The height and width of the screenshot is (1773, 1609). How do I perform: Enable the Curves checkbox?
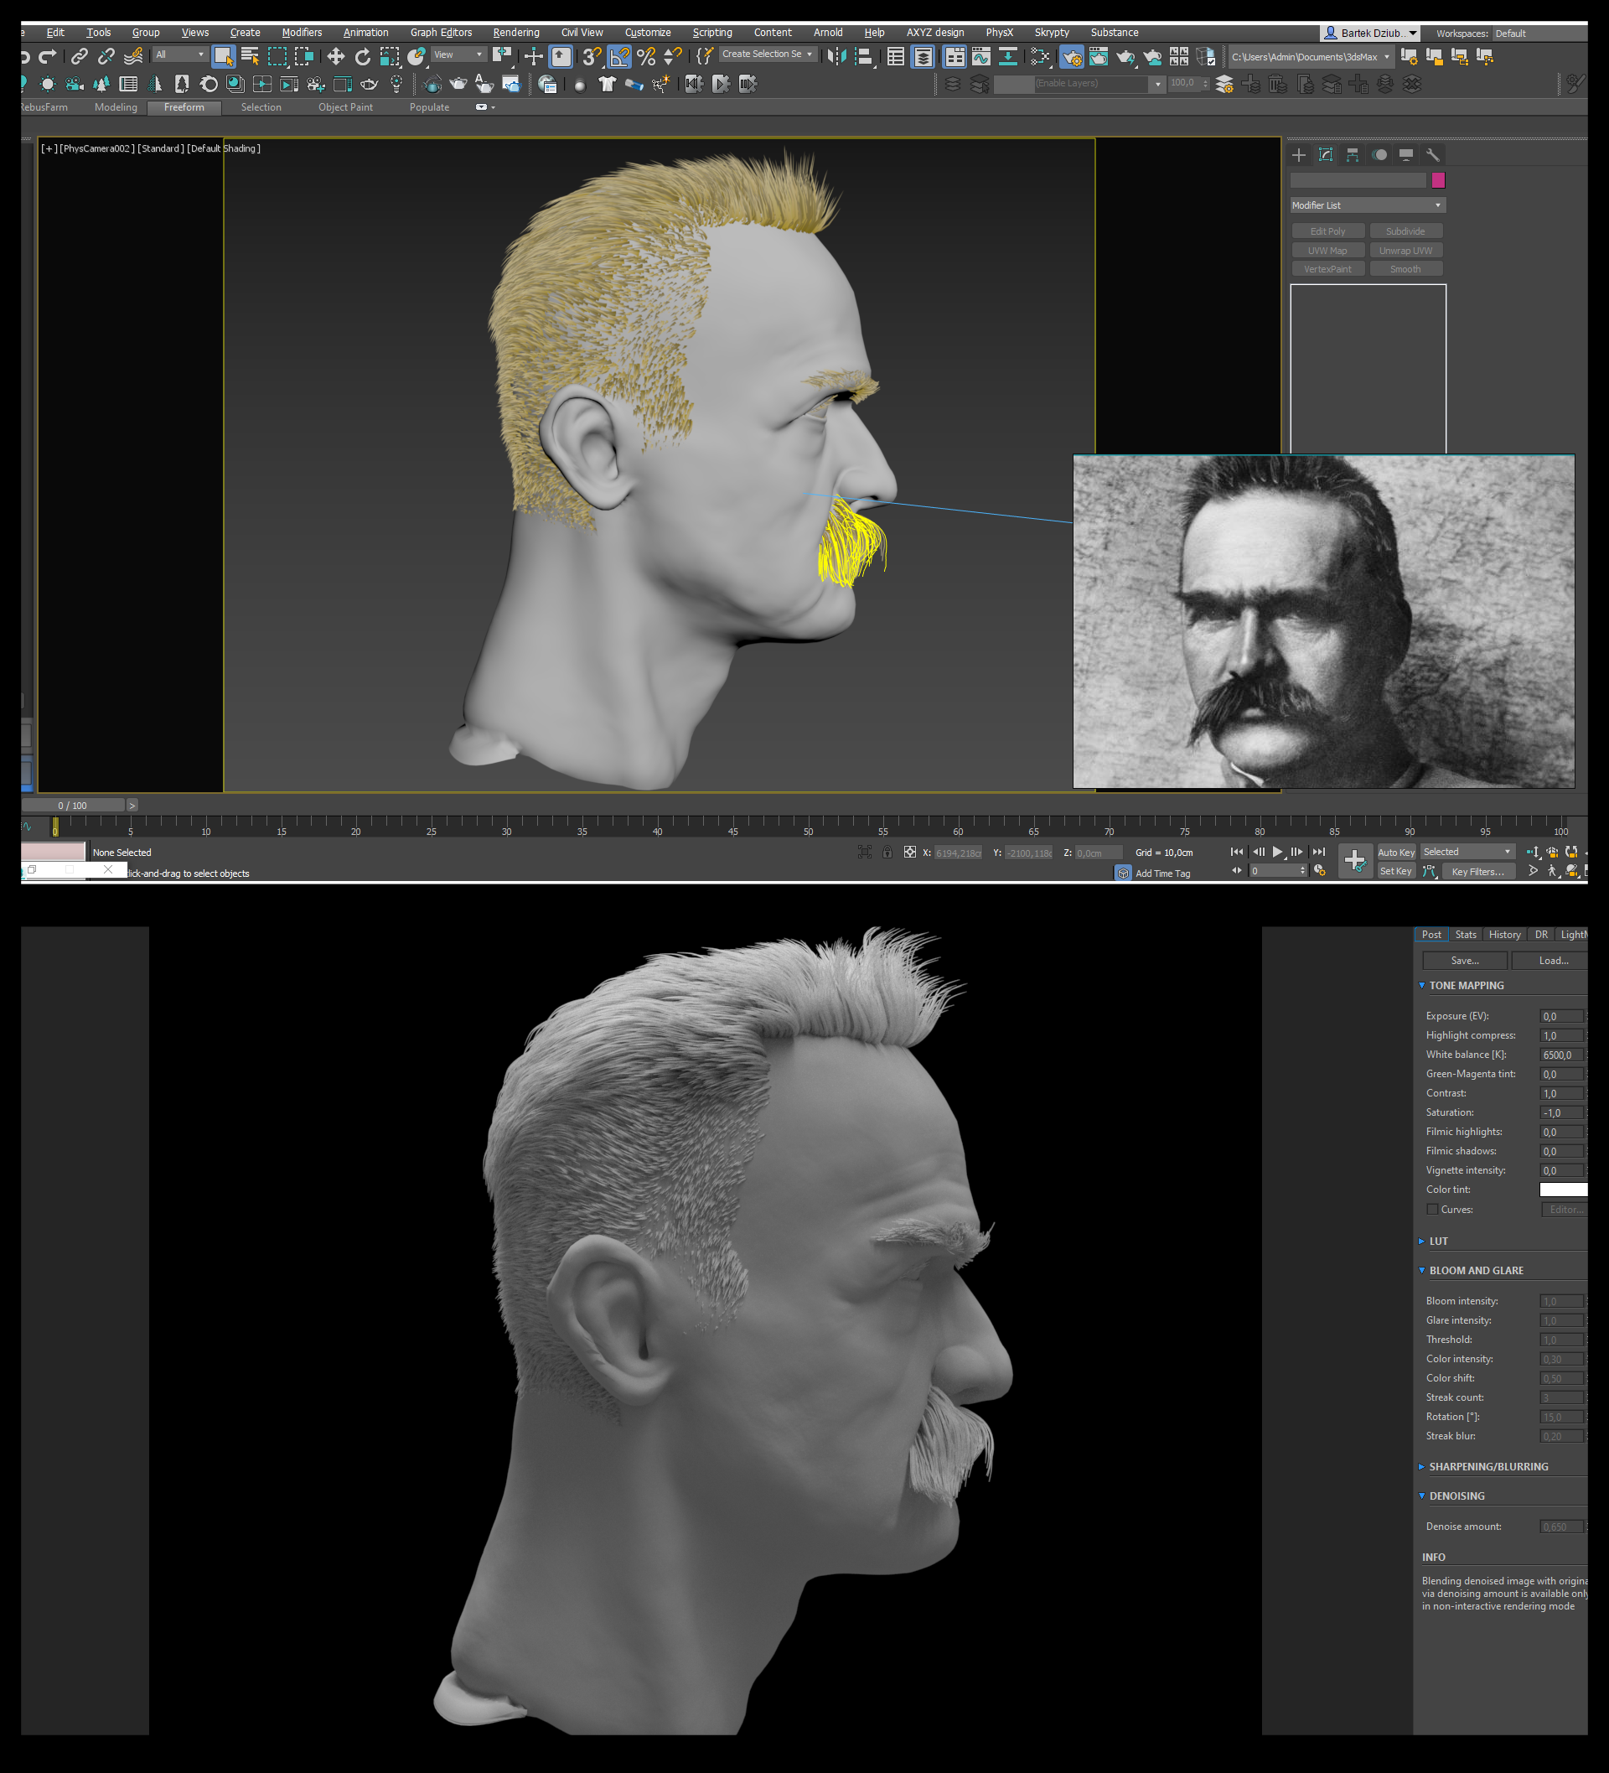[x=1432, y=1210]
